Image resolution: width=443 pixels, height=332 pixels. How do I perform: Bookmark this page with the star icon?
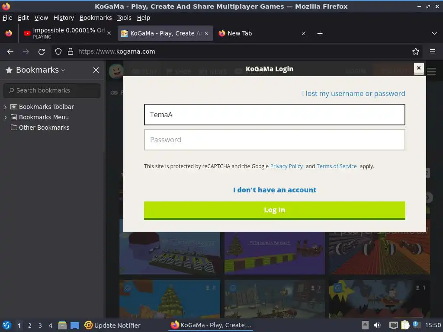click(416, 52)
